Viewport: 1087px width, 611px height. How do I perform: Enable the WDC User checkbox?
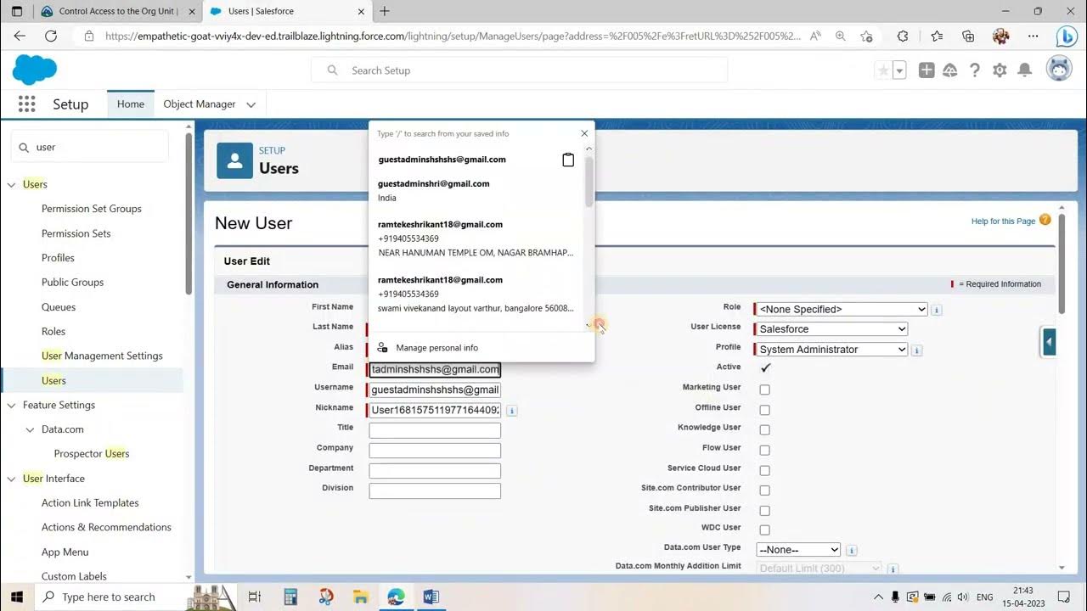(764, 530)
